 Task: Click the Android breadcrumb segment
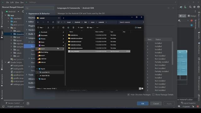(x=77, y=22)
